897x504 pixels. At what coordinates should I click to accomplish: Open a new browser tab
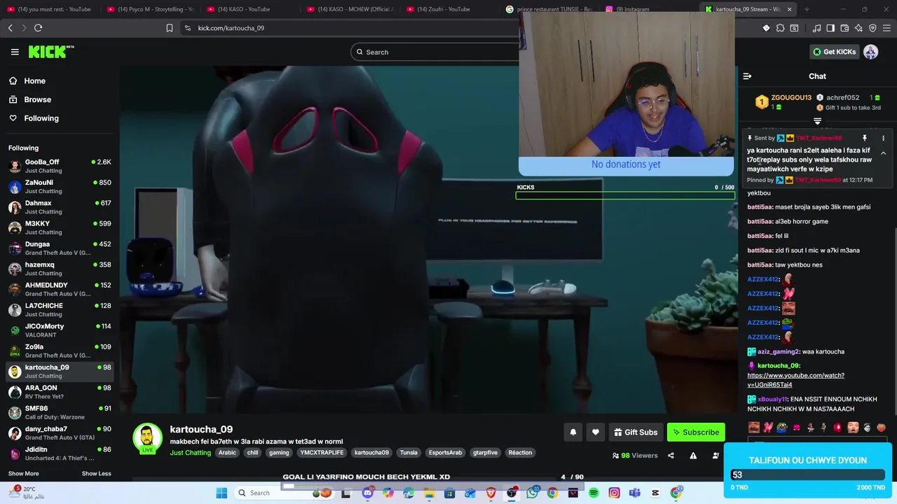point(807,9)
